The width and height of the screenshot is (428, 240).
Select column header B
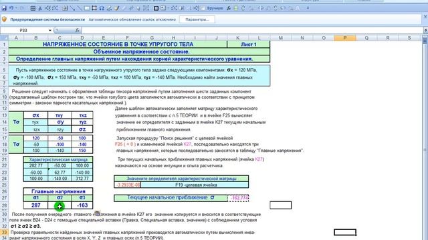pyautogui.click(x=35, y=38)
